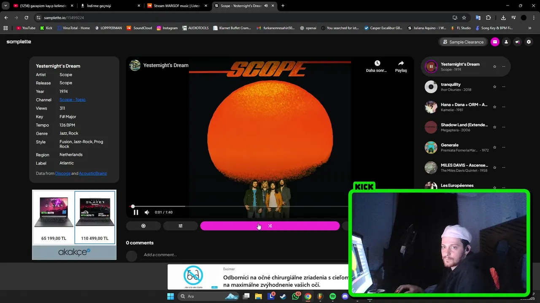Mute the video player volume icon

pos(147,212)
